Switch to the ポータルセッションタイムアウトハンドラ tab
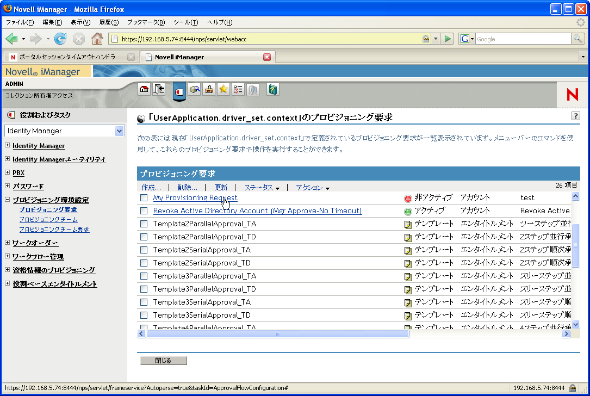The height and width of the screenshot is (396, 590). 71,57
